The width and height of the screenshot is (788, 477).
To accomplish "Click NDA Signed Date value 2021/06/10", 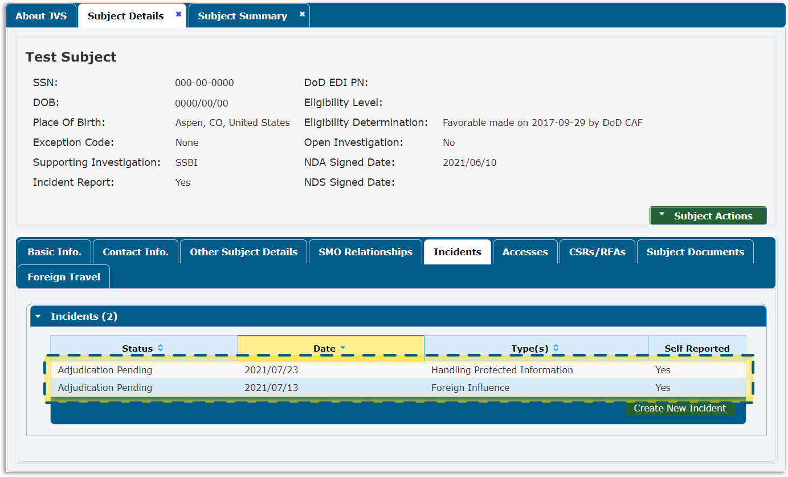I will 469,162.
